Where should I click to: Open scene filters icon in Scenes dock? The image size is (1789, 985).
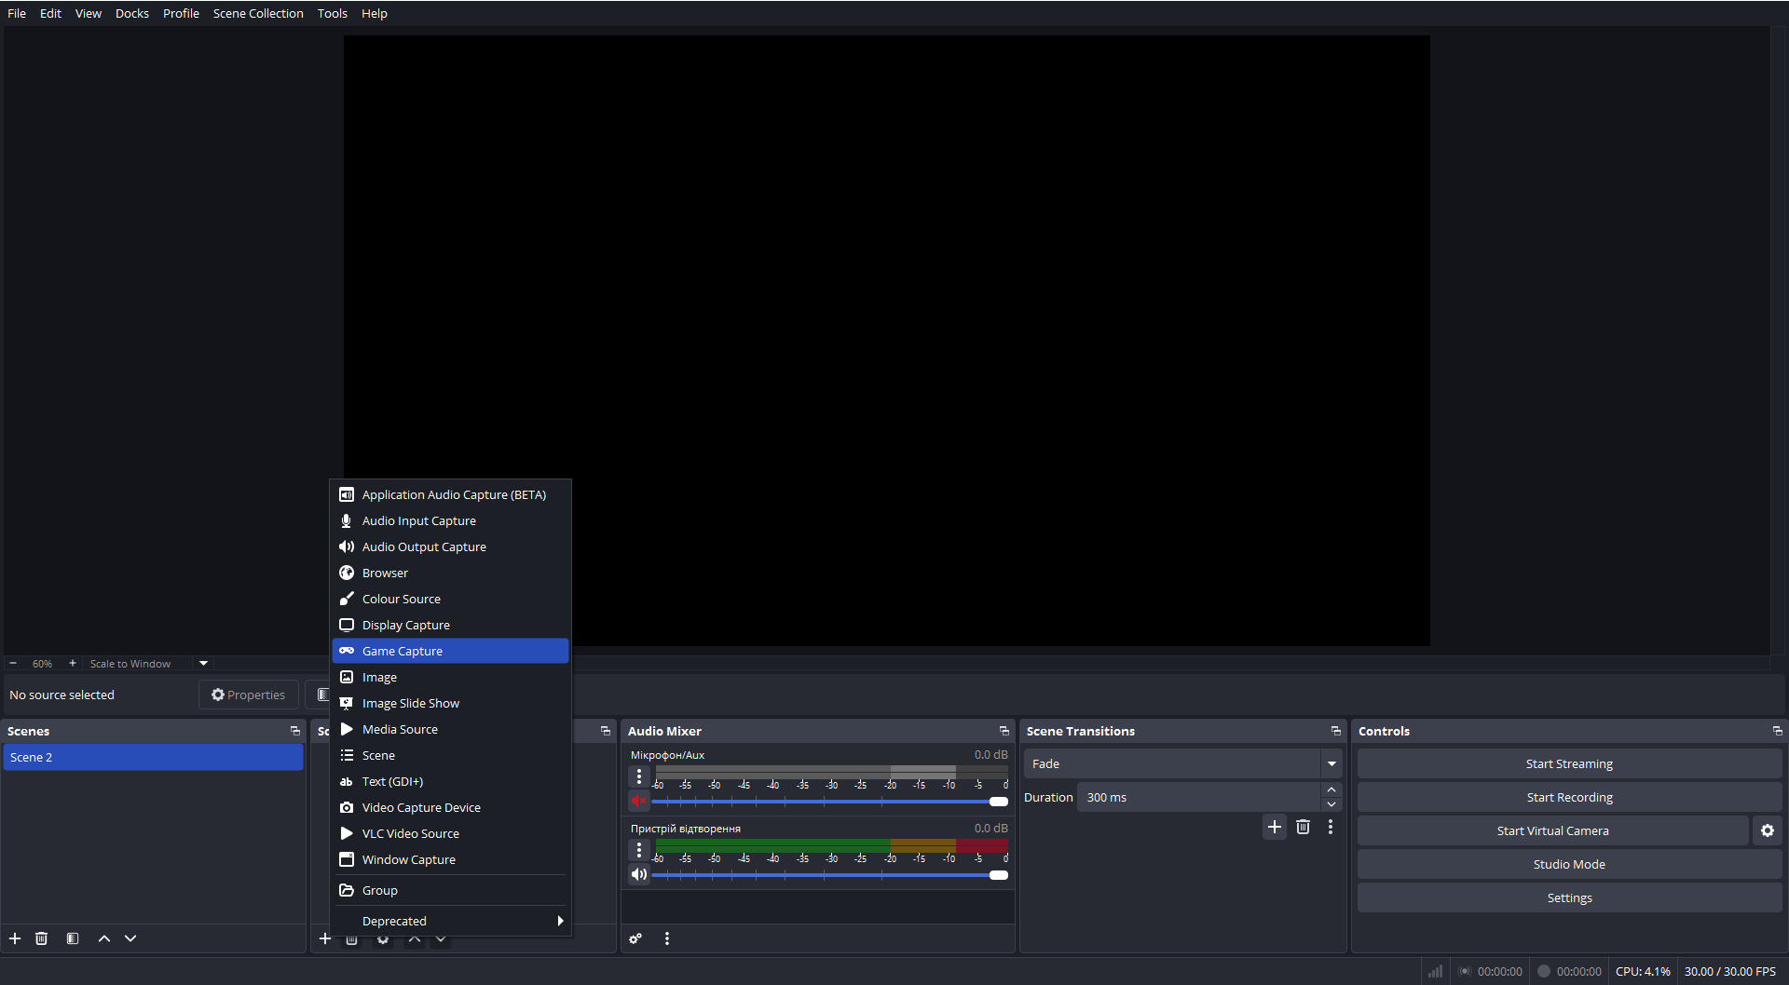coord(73,938)
